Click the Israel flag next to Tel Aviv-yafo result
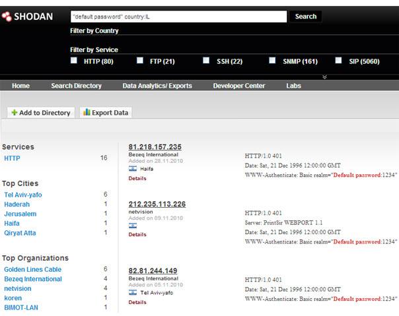 tap(133, 292)
